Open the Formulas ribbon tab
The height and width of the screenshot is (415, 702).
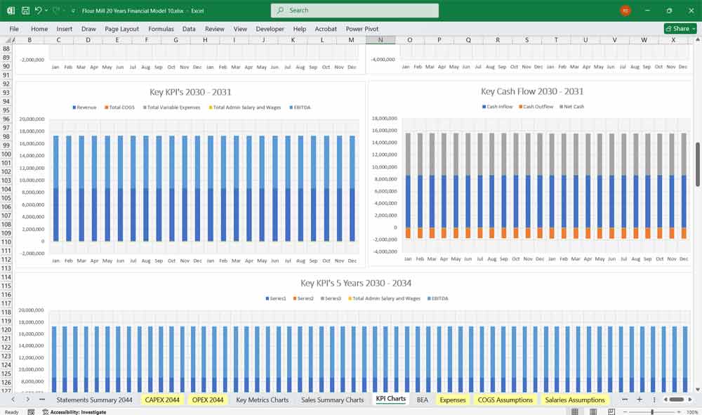tap(161, 29)
